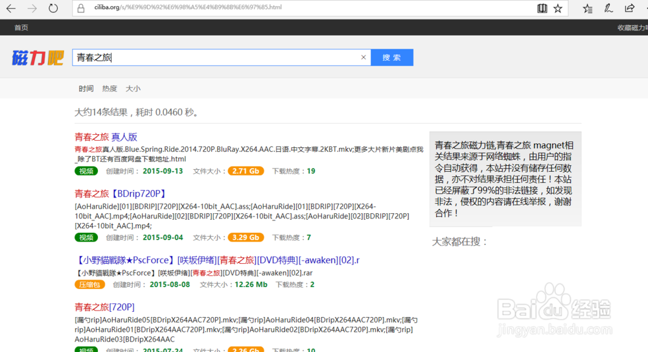Refresh the current page

pos(53,8)
